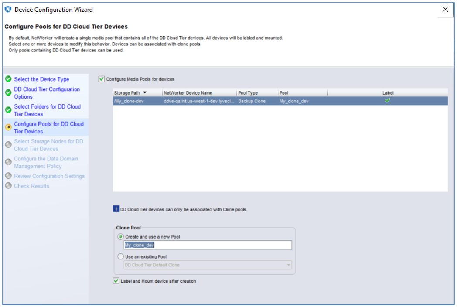Uncheck Label and Mount device after creation
The image size is (457, 307).
tap(116, 281)
